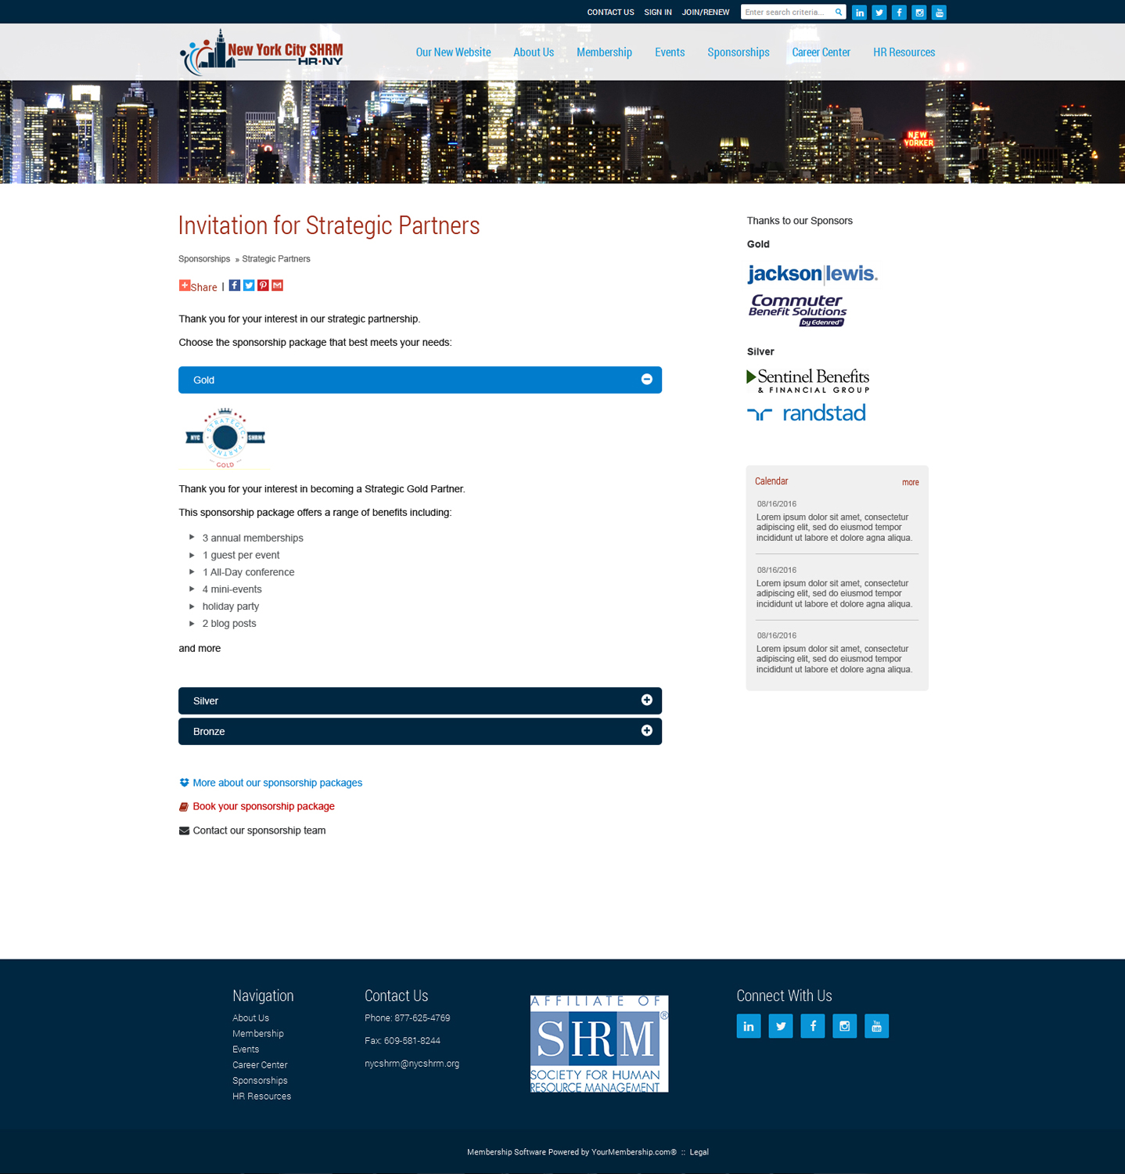Image resolution: width=1125 pixels, height=1174 pixels.
Task: Click the Calendar heading in sidebar
Action: click(771, 481)
